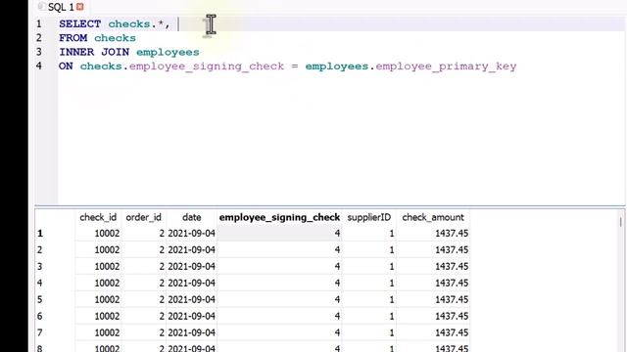Click order_id cell in row 5
627x352 pixels.
point(144,299)
